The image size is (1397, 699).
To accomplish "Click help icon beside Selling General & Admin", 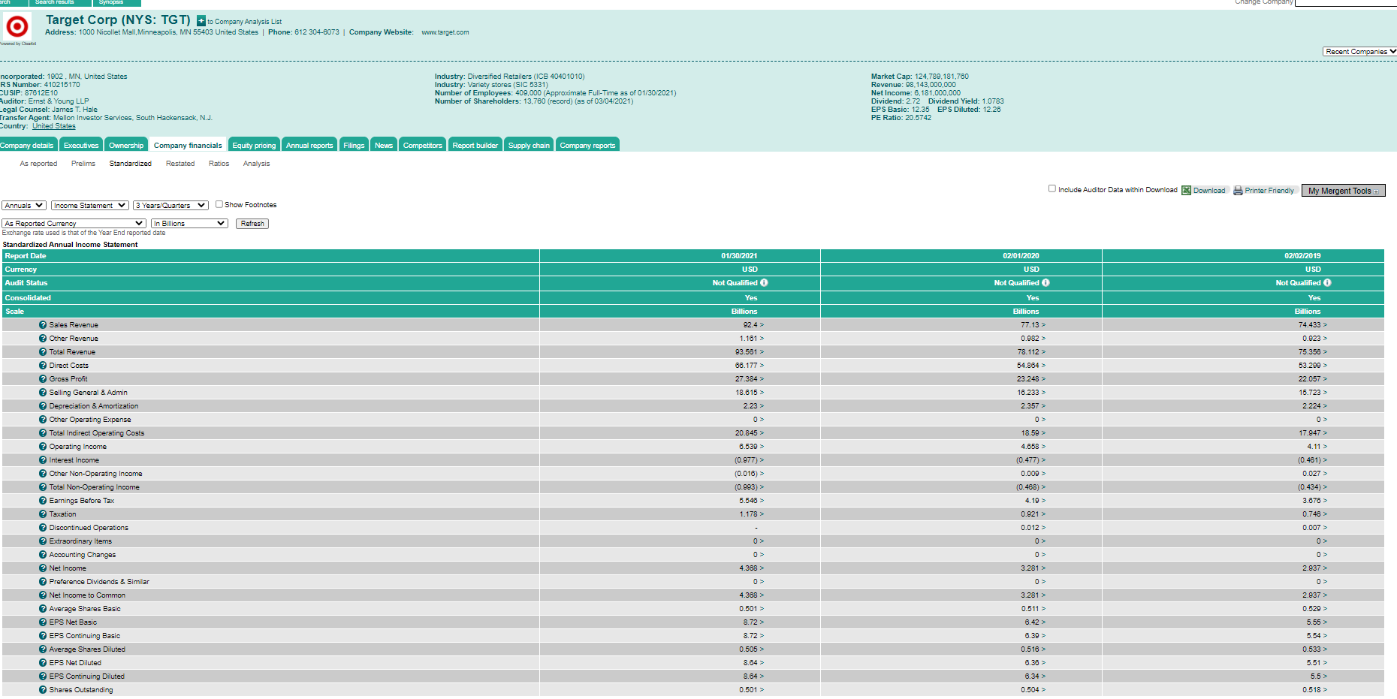I will click(43, 393).
